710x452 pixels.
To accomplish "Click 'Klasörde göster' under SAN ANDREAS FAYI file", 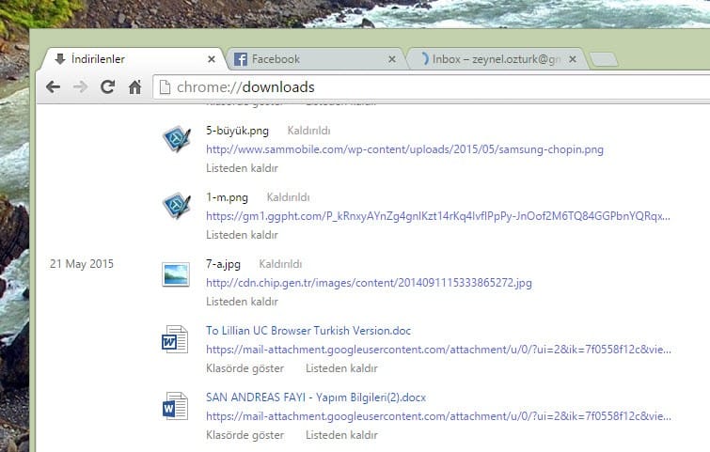I will [x=245, y=435].
